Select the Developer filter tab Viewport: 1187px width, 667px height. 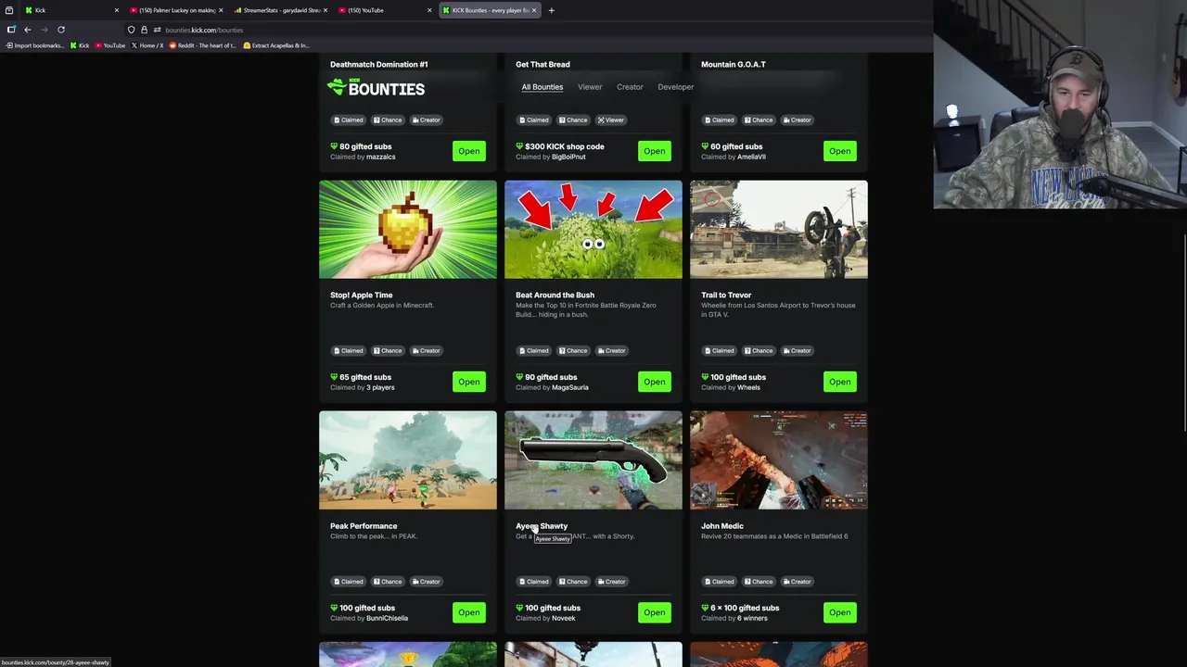[675, 87]
